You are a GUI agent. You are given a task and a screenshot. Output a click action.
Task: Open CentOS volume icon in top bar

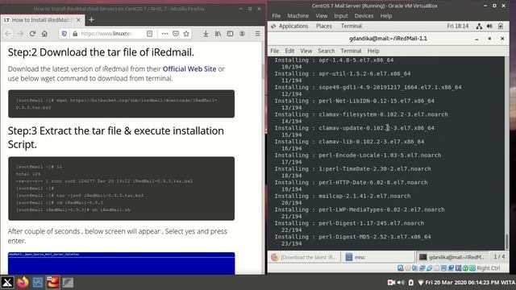pos(489,26)
